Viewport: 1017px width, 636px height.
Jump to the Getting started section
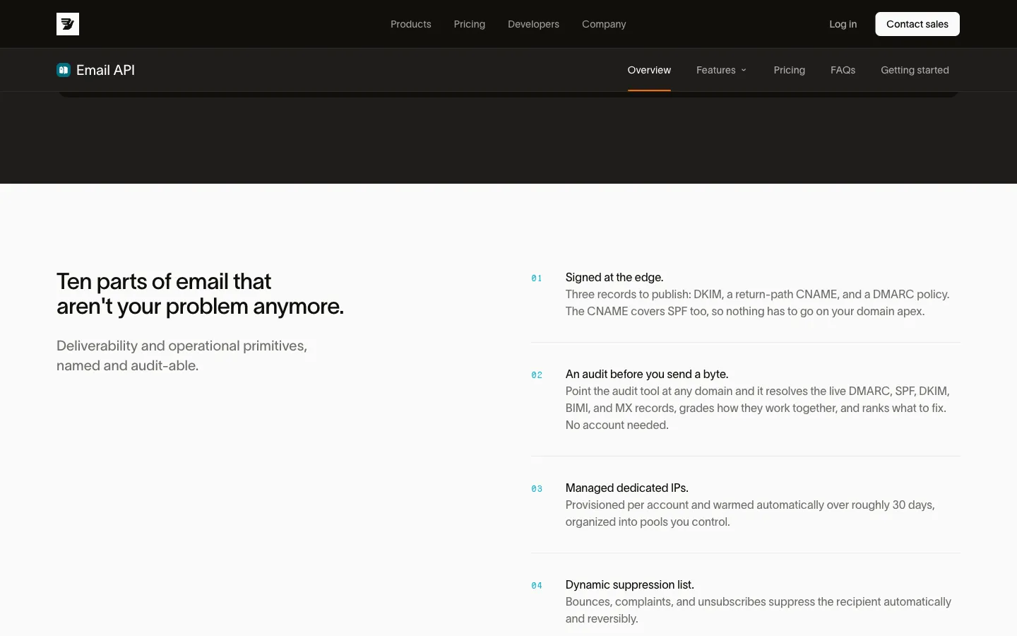coord(915,70)
